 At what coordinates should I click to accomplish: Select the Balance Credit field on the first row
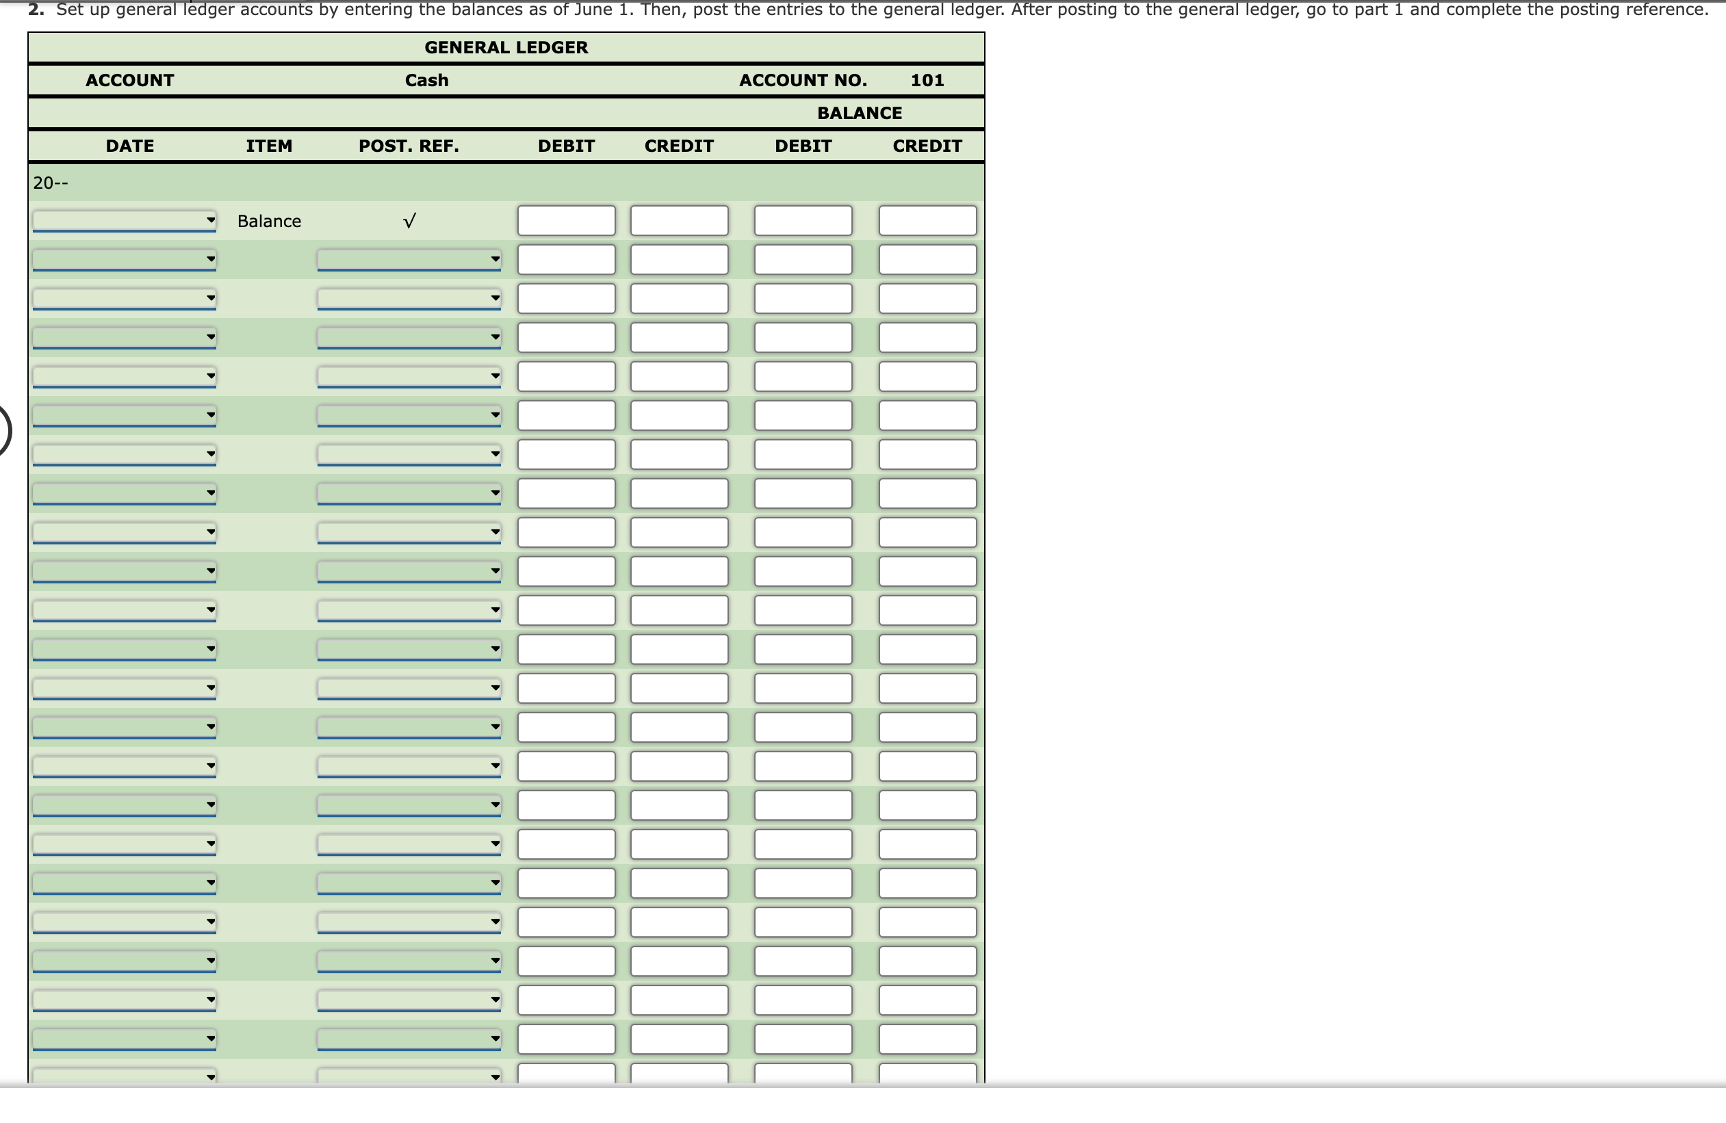927,220
